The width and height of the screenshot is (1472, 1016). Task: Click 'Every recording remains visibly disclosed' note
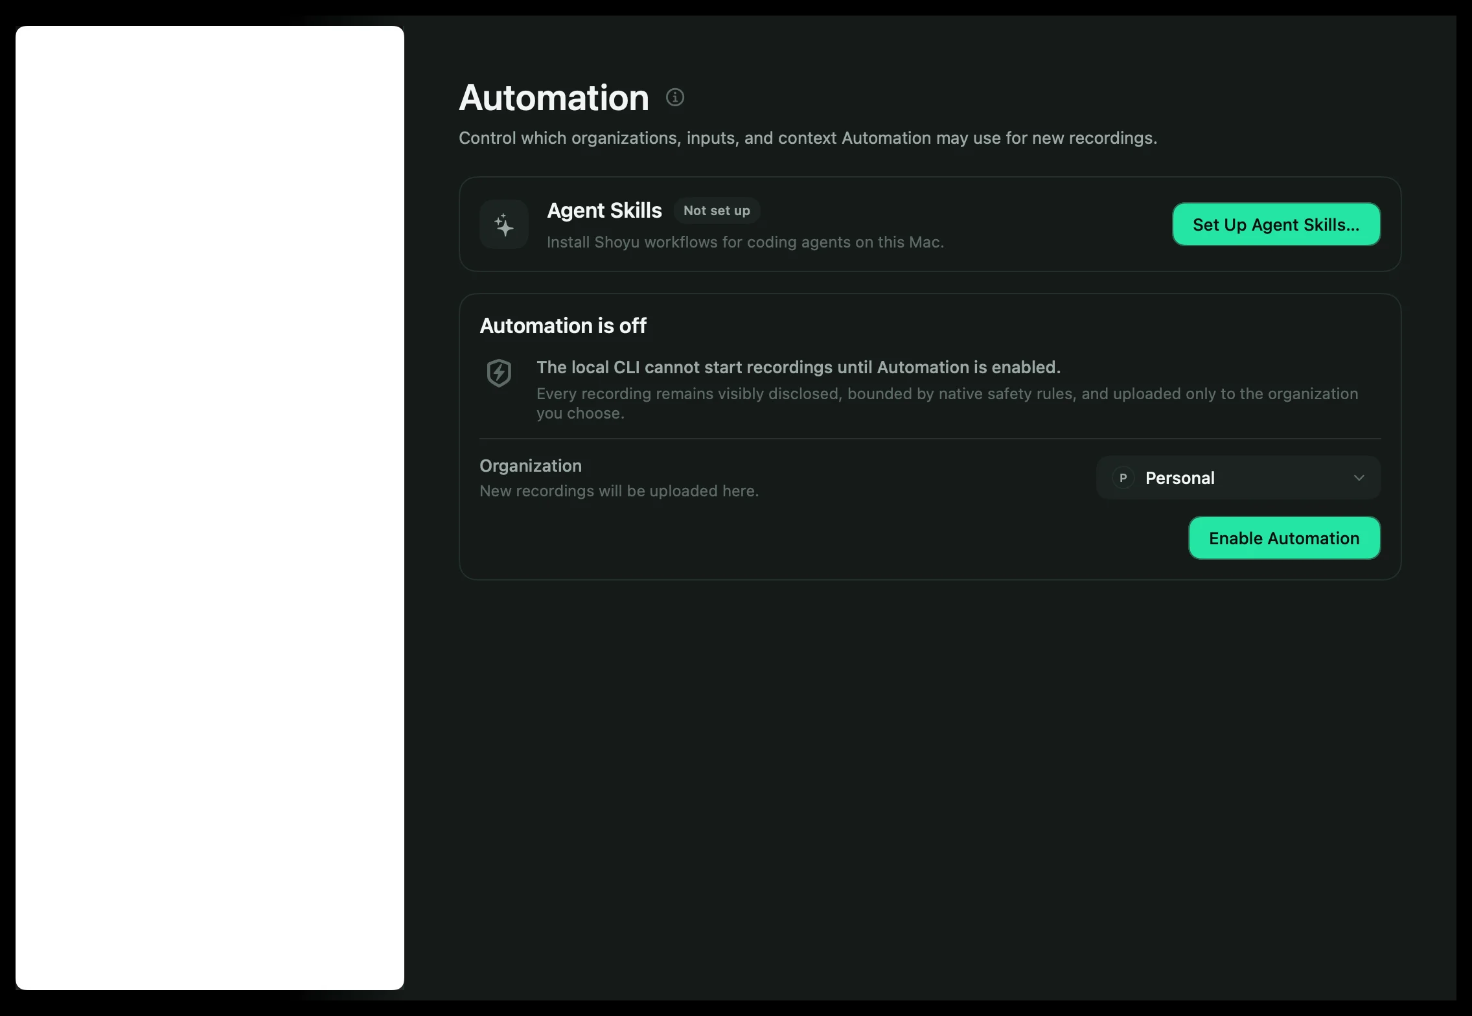947,403
